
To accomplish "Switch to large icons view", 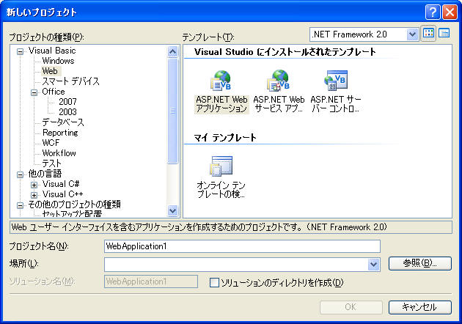I will [x=428, y=34].
